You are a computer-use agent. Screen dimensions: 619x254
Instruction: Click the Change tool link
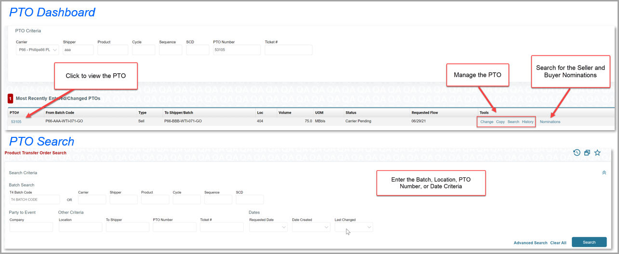coord(487,121)
